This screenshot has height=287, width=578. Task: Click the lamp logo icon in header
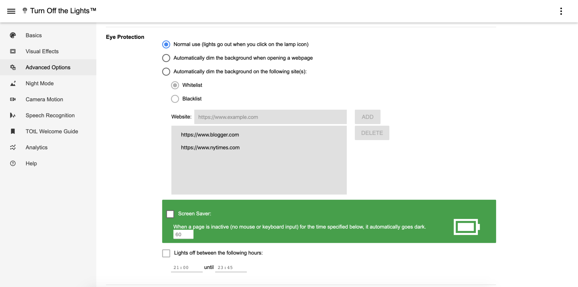[x=25, y=11]
